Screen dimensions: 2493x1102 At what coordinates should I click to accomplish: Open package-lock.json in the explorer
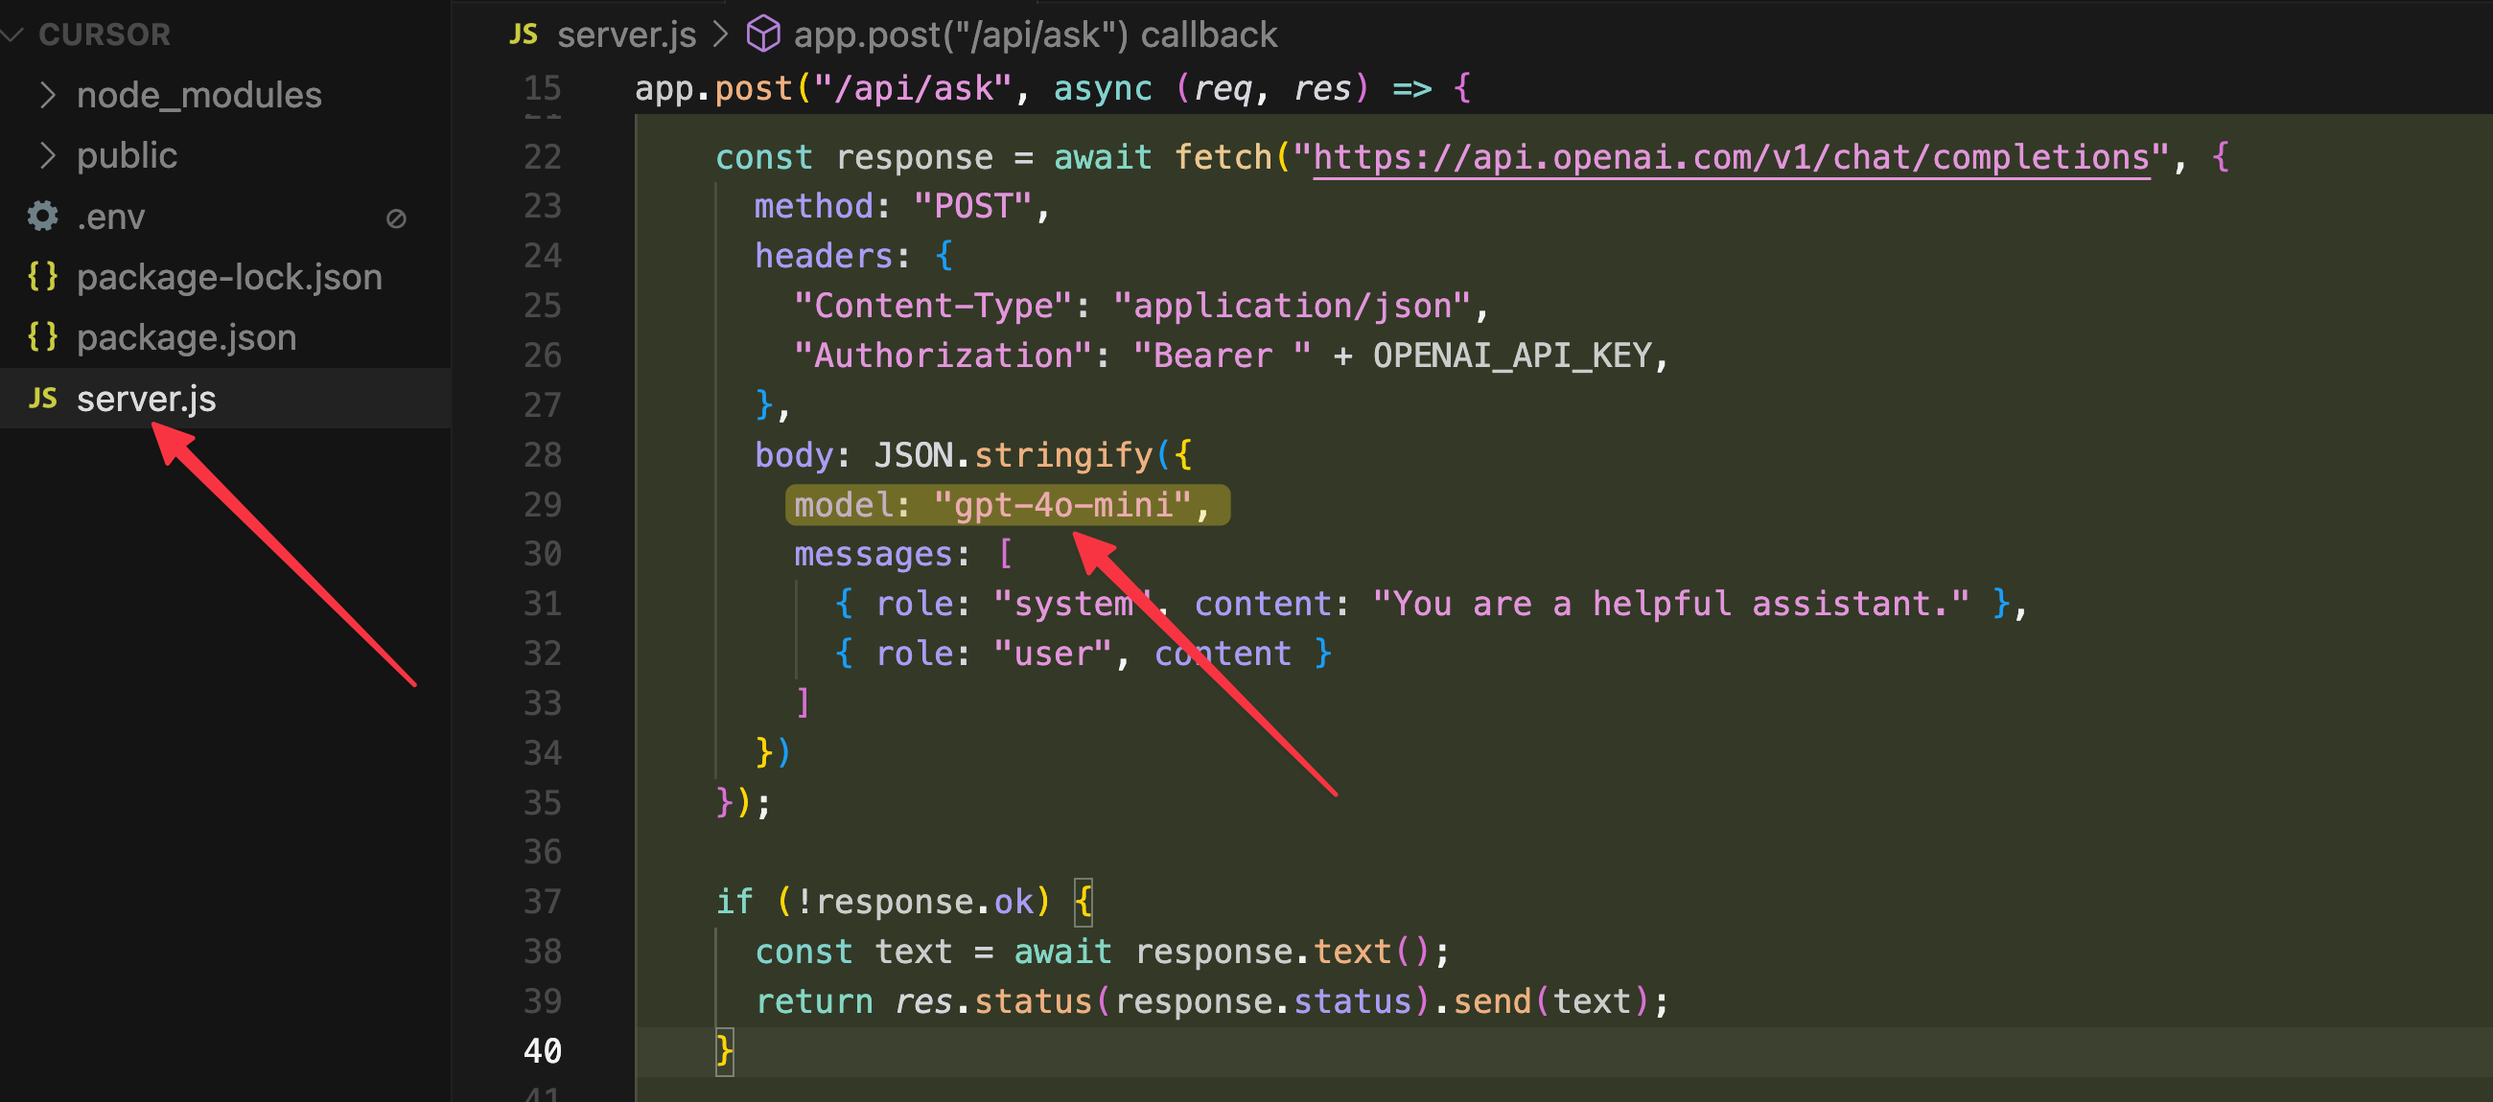click(x=229, y=278)
